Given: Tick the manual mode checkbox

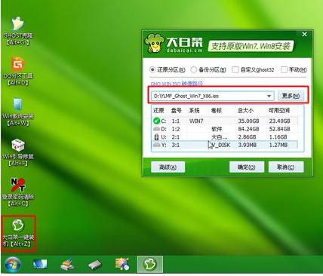Looking at the screenshot, I should [x=284, y=69].
